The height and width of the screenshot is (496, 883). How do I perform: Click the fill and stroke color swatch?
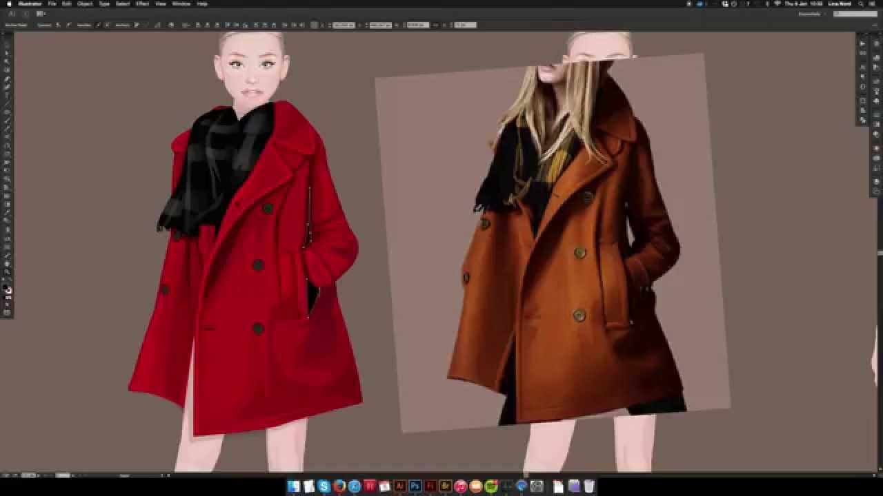pyautogui.click(x=7, y=289)
